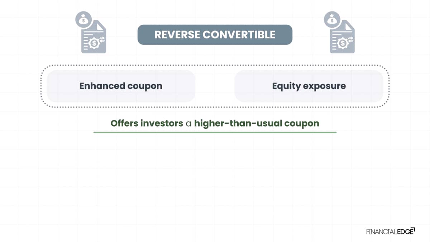Click the corner bracket mark in FinancialEdge logo
The height and width of the screenshot is (242, 430).
pyautogui.click(x=414, y=228)
